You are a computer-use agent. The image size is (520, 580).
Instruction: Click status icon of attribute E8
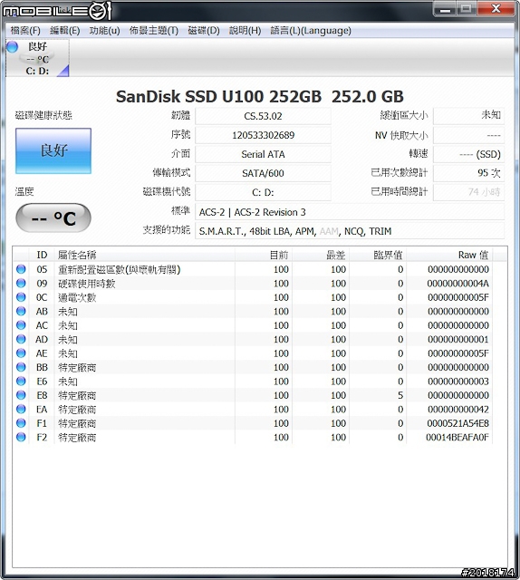tap(21, 395)
